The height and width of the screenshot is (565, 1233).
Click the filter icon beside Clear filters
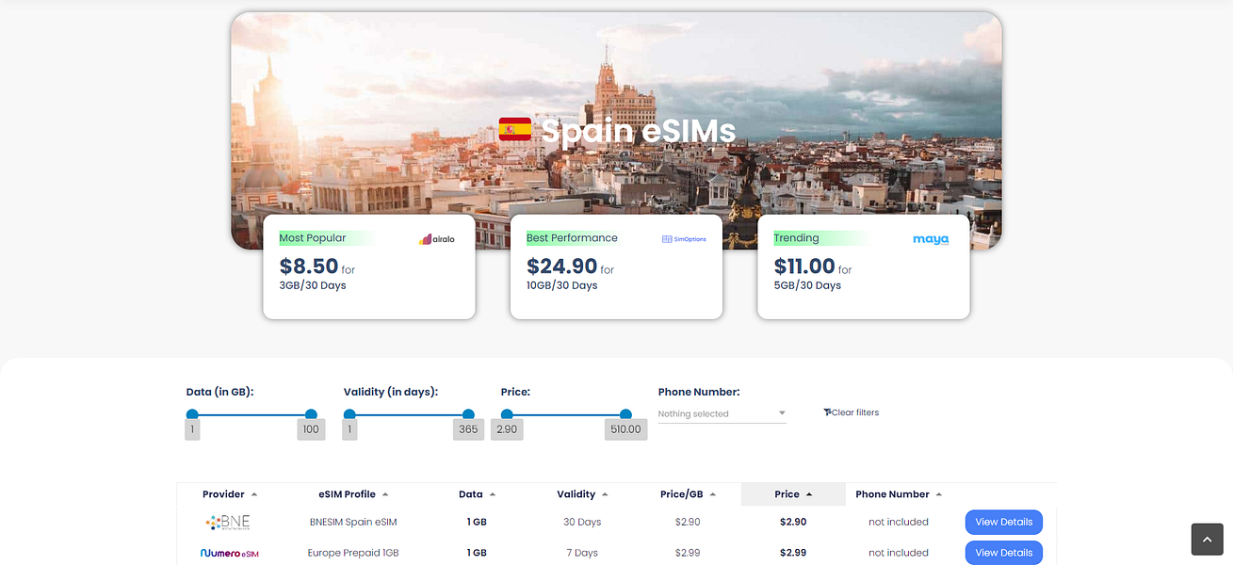click(827, 412)
